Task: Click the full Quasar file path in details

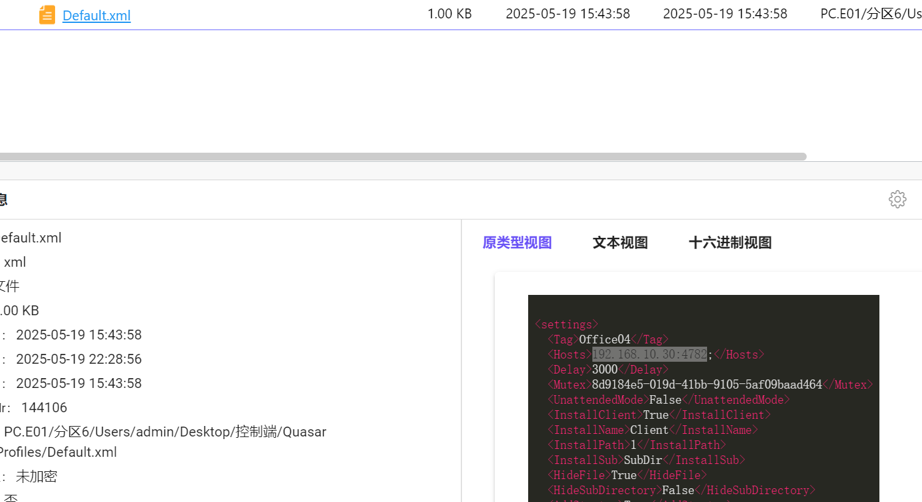Action: [x=164, y=433]
